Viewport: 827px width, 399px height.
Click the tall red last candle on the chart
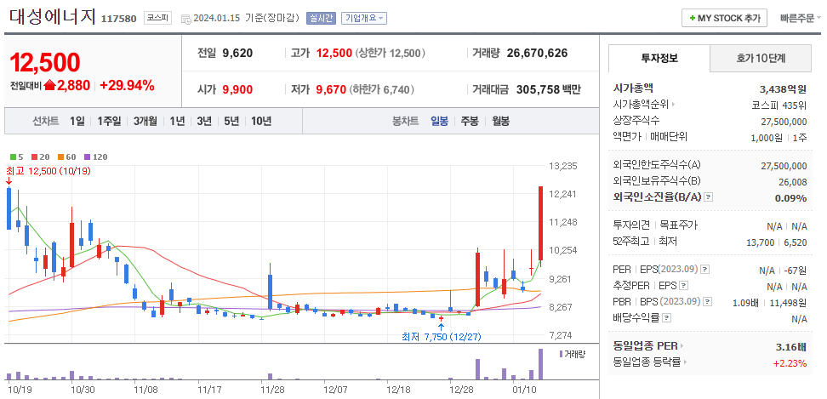pos(540,223)
